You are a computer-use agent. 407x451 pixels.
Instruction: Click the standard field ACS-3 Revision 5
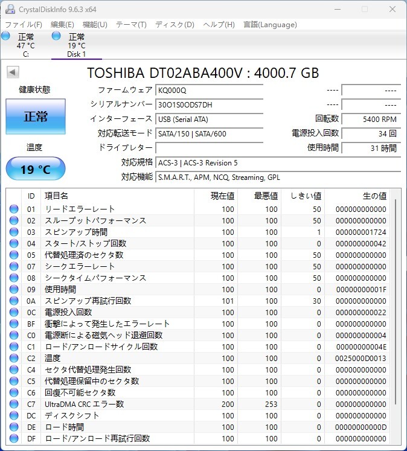point(278,163)
